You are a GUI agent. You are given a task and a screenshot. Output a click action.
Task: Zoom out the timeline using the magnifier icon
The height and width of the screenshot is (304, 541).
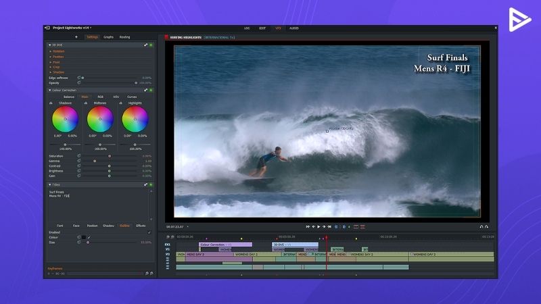(168, 237)
